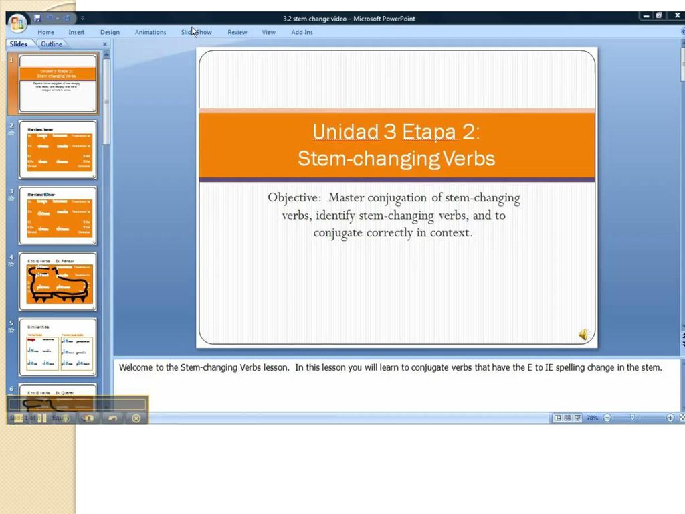Click the zoom out minus button

pyautogui.click(x=607, y=418)
